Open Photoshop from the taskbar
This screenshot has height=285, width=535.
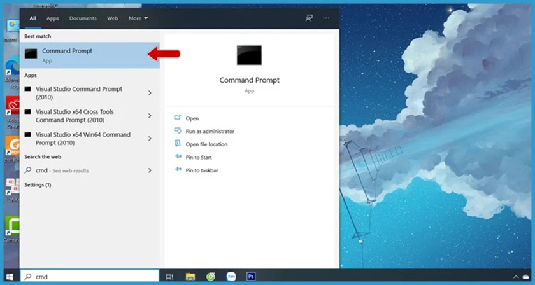tap(251, 277)
